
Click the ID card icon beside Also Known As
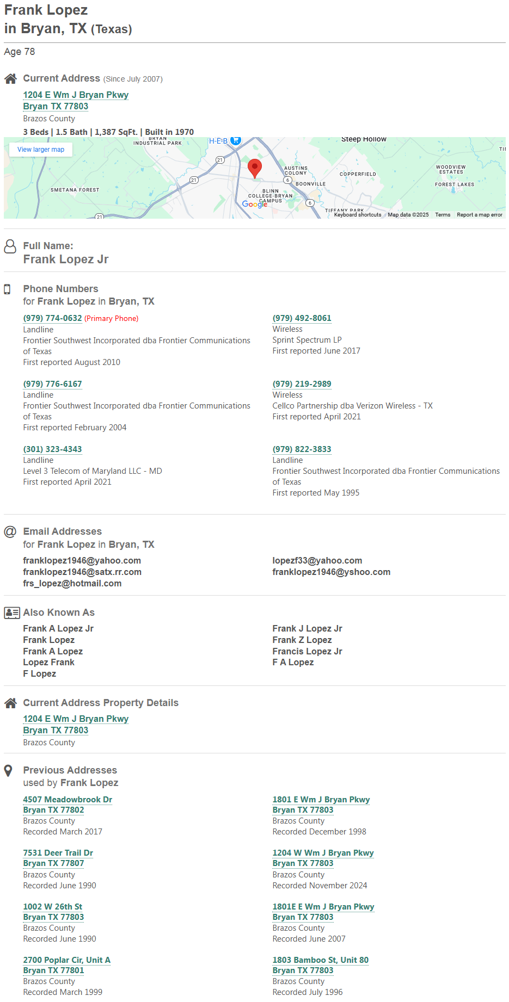click(x=12, y=613)
